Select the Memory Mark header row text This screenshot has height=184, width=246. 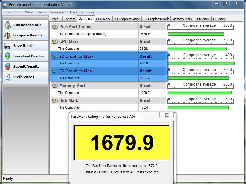tap(73, 86)
